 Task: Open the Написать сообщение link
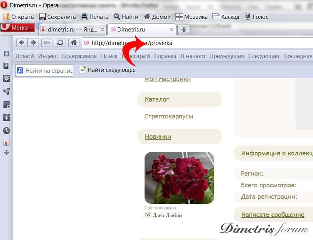[x=273, y=215]
